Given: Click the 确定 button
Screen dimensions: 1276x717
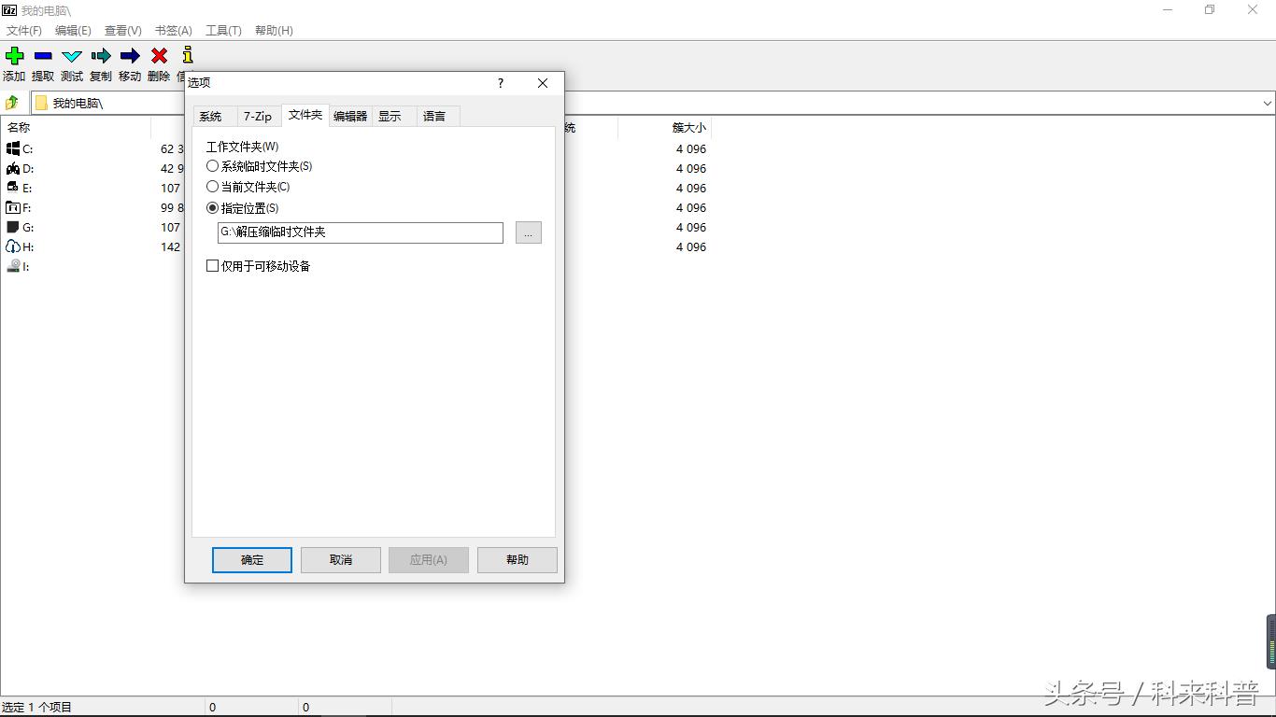Looking at the screenshot, I should (x=252, y=560).
